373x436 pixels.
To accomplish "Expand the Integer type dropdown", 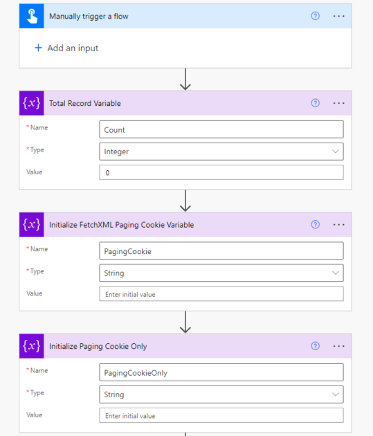I will point(221,152).
